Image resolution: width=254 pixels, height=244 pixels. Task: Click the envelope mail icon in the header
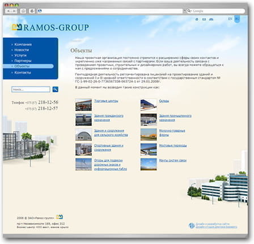pyautogui.click(x=204, y=19)
